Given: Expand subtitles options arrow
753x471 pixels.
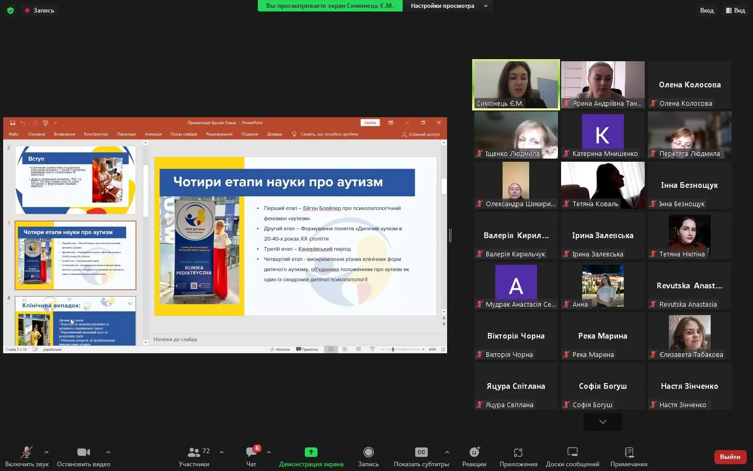Looking at the screenshot, I should [447, 452].
